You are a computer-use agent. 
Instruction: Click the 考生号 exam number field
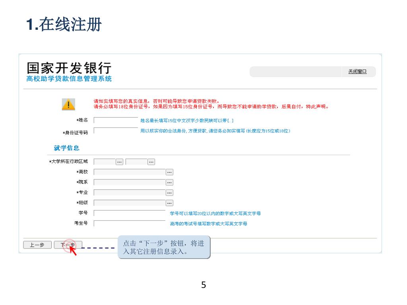130,224
